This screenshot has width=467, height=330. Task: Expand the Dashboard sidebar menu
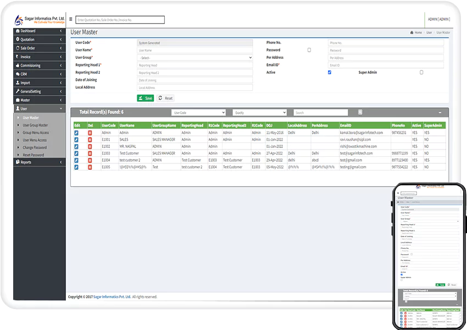pos(40,31)
